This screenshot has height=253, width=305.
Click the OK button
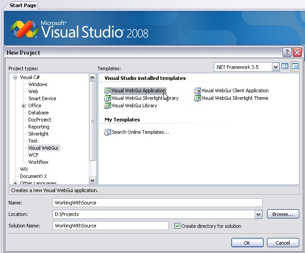pos(247,243)
